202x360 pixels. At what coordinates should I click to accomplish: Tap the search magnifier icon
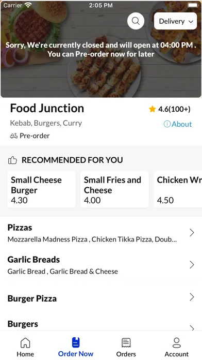point(136,21)
